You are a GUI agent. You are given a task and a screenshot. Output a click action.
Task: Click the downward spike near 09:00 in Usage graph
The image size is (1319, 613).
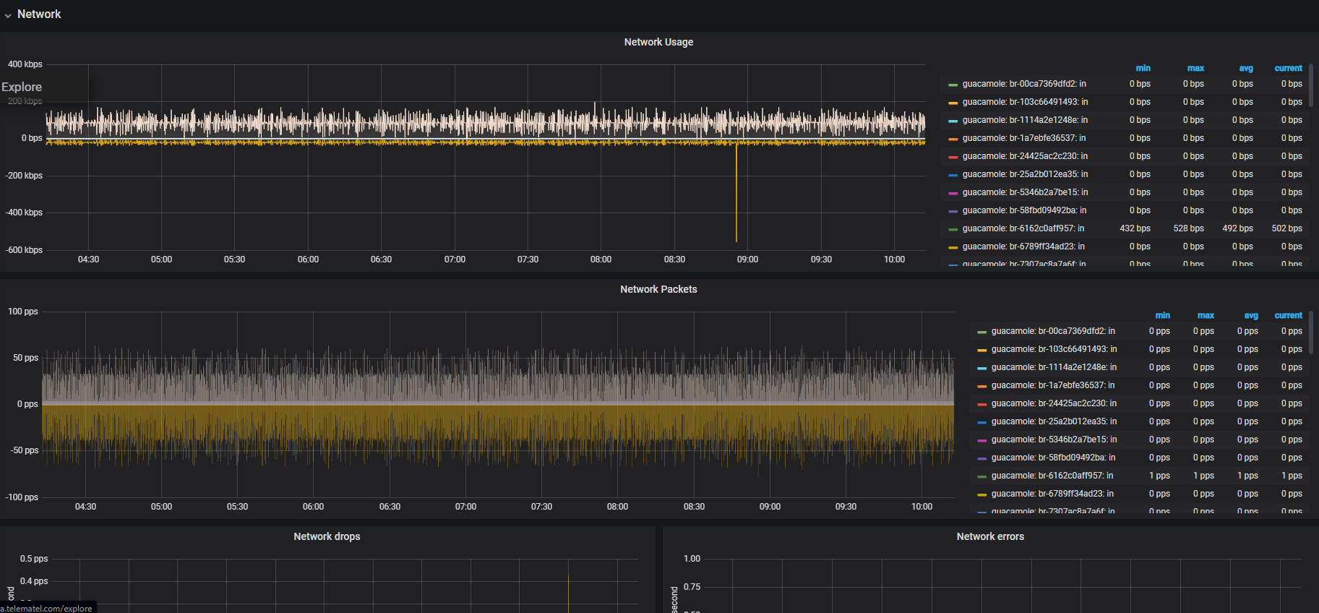(736, 192)
